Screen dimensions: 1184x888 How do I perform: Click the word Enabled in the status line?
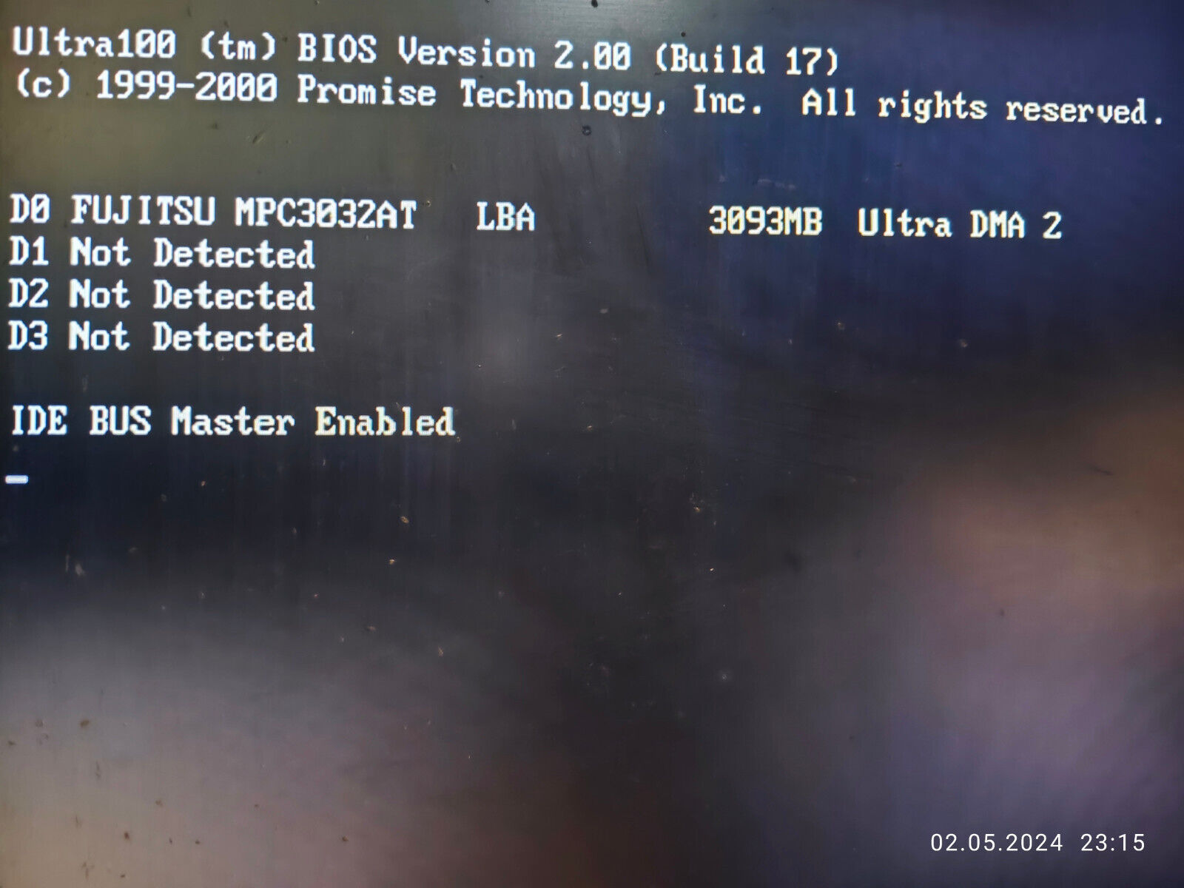[x=385, y=422]
